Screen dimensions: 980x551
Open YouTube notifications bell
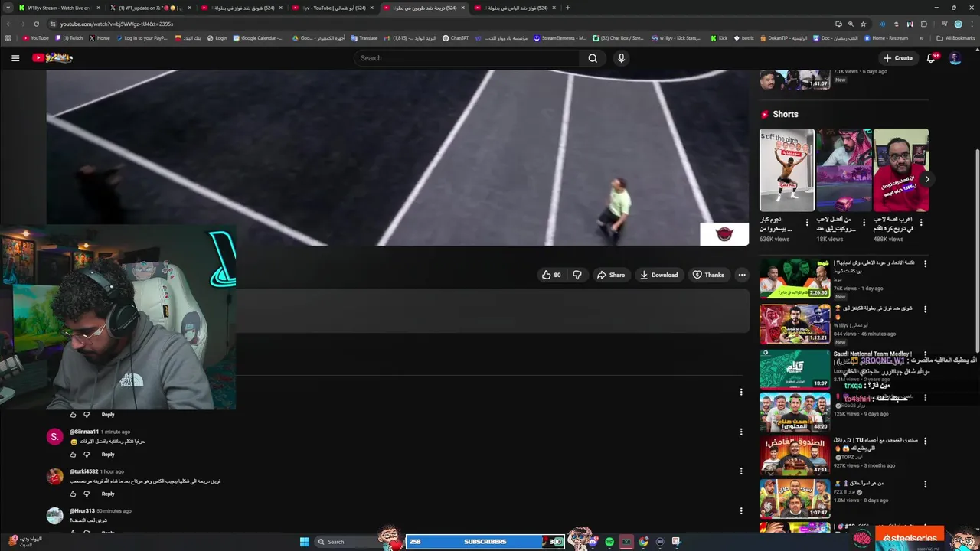pos(932,58)
